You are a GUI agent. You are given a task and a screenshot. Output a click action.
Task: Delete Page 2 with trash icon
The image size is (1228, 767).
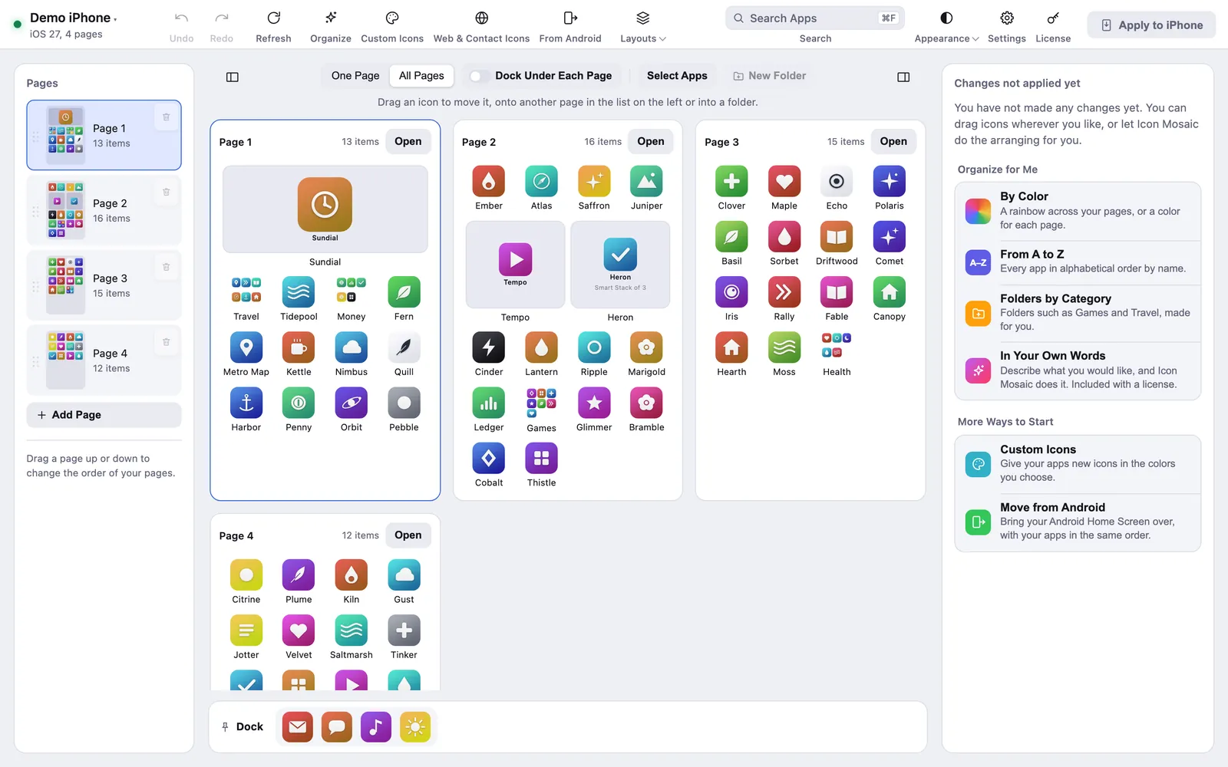[x=166, y=192]
